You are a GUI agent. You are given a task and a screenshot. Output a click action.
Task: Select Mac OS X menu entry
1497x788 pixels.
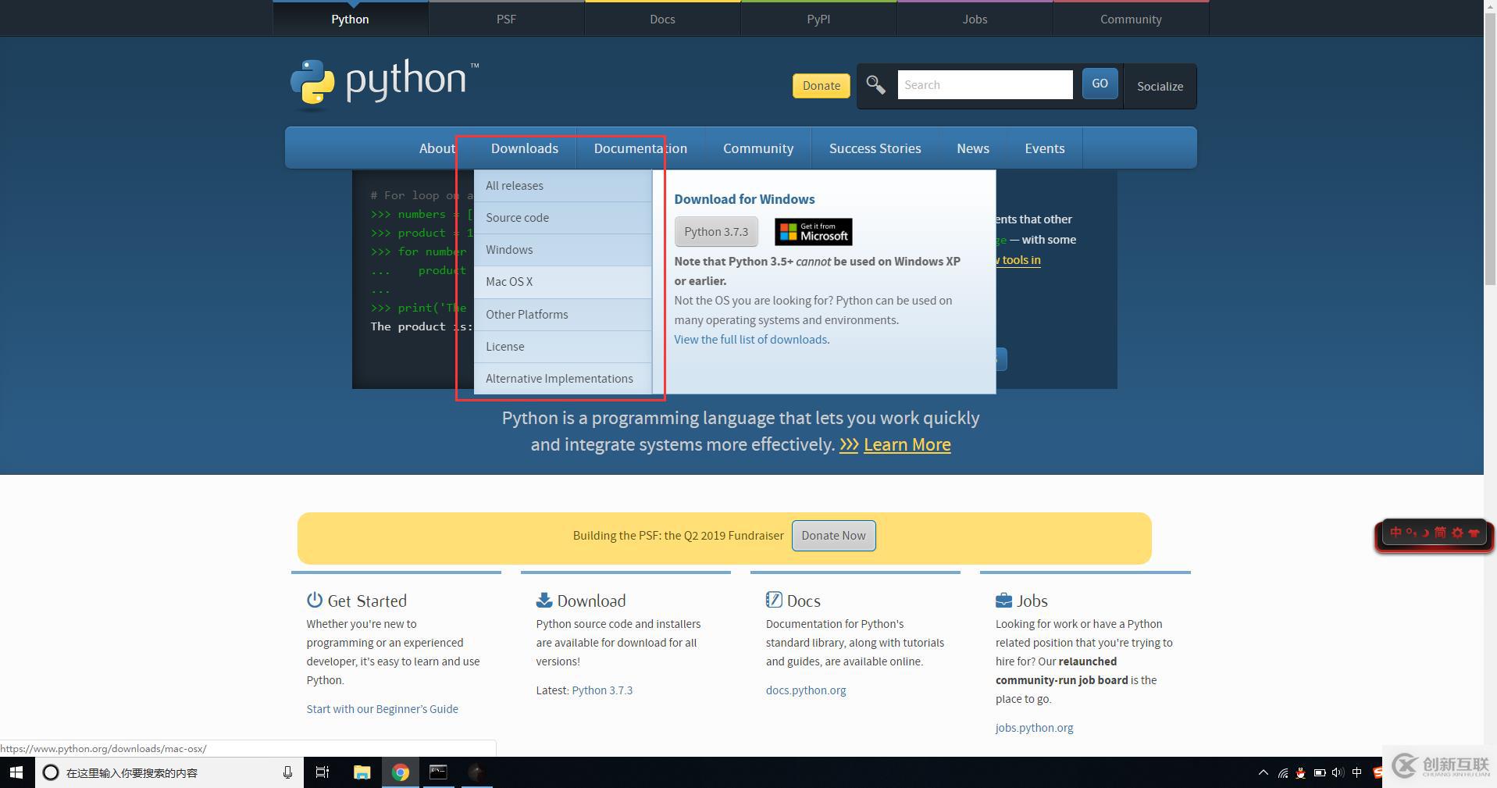click(562, 282)
